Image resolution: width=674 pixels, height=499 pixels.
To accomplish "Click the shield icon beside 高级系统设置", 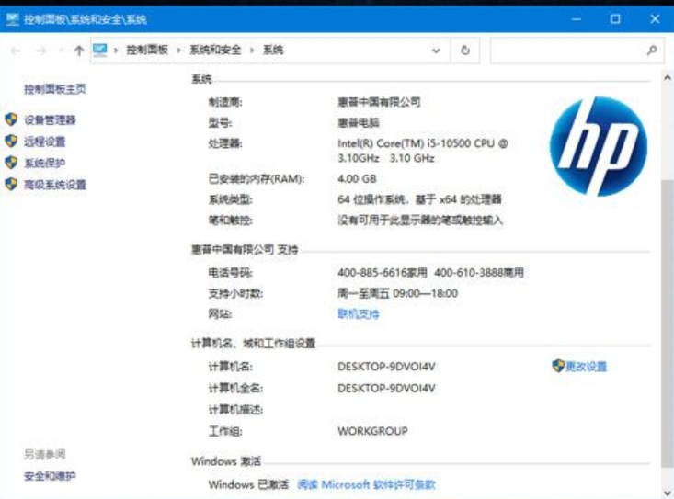I will (x=11, y=184).
